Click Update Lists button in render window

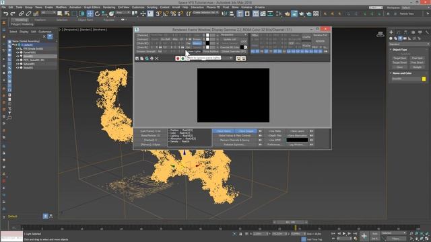(x=230, y=39)
